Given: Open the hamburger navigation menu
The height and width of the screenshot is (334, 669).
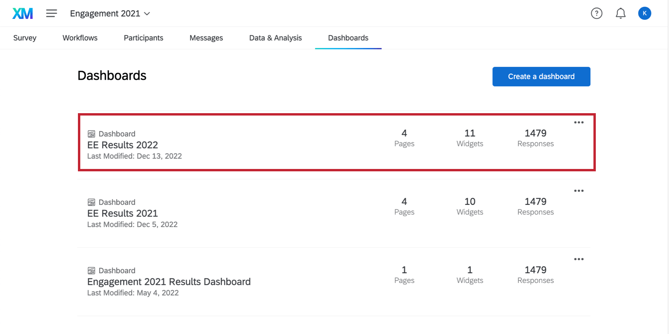Looking at the screenshot, I should [52, 13].
